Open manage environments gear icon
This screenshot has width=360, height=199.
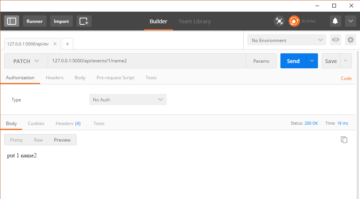351,40
